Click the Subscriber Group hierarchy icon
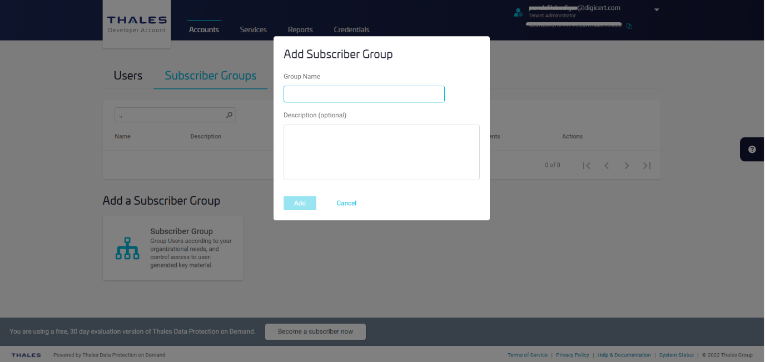The image size is (765, 362). point(127,249)
